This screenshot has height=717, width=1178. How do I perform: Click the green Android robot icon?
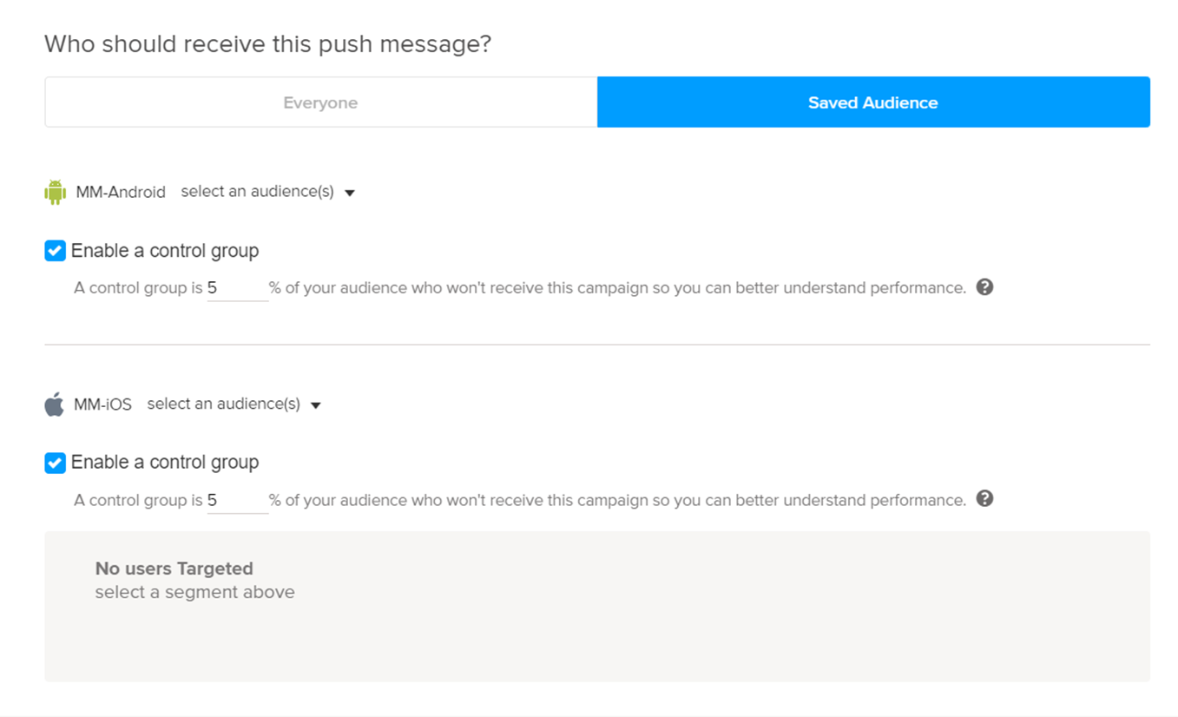(55, 192)
